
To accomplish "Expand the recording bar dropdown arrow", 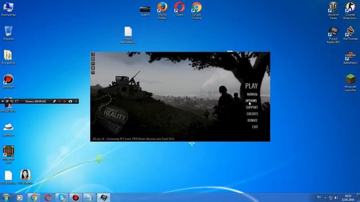I will 2,101.
